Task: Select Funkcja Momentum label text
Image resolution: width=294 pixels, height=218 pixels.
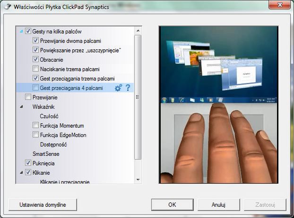Action: tap(62, 126)
